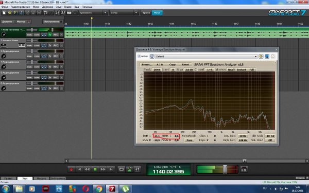Image resolution: width=309 pixels, height=193 pixels.
Task: Open master FX button beside volume meter
Action: (244, 169)
